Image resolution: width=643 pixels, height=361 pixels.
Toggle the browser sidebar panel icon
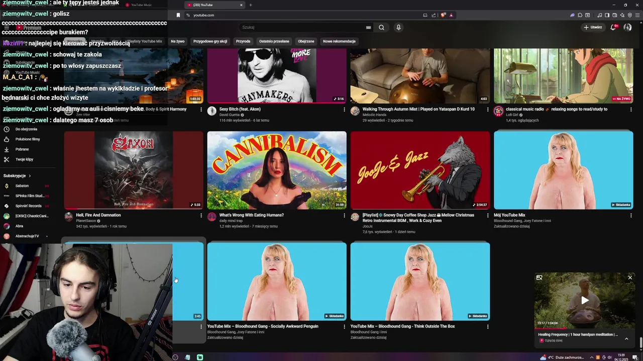607,15
